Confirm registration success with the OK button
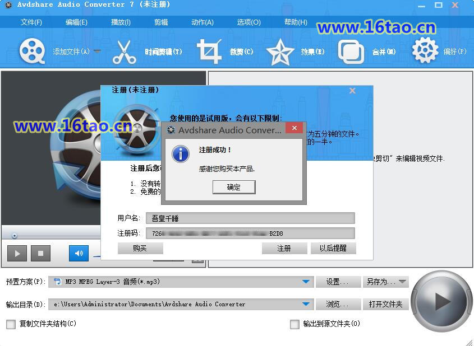The image size is (474, 346). (234, 188)
